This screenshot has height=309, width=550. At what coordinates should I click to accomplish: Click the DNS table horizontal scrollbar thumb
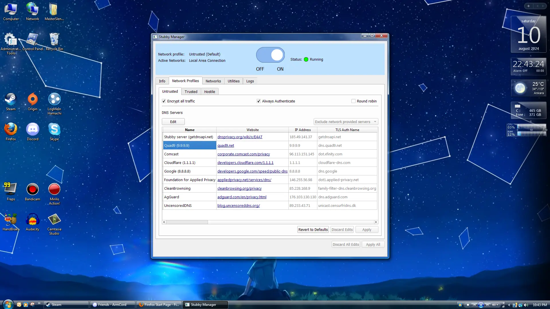pyautogui.click(x=187, y=222)
